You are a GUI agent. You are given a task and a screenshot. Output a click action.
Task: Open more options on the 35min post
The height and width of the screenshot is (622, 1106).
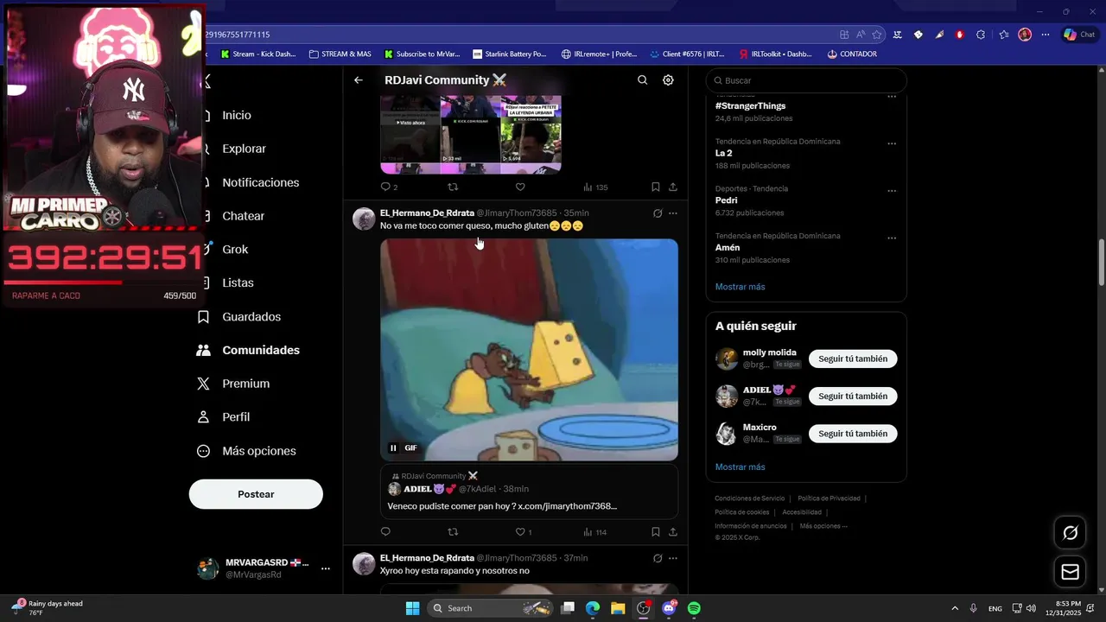tap(673, 213)
